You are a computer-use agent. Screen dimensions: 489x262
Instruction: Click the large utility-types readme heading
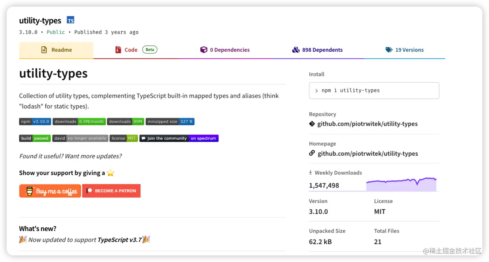pyautogui.click(x=53, y=74)
